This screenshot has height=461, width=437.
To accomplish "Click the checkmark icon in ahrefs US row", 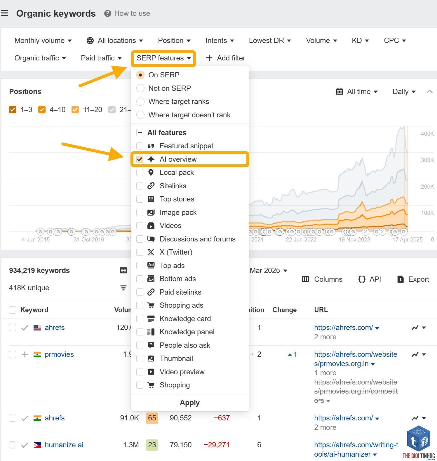I will [25, 328].
